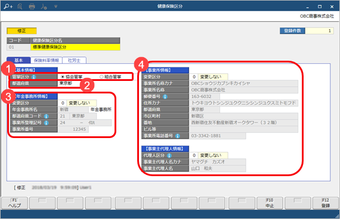Click the 住所カナ field

(x=243, y=103)
